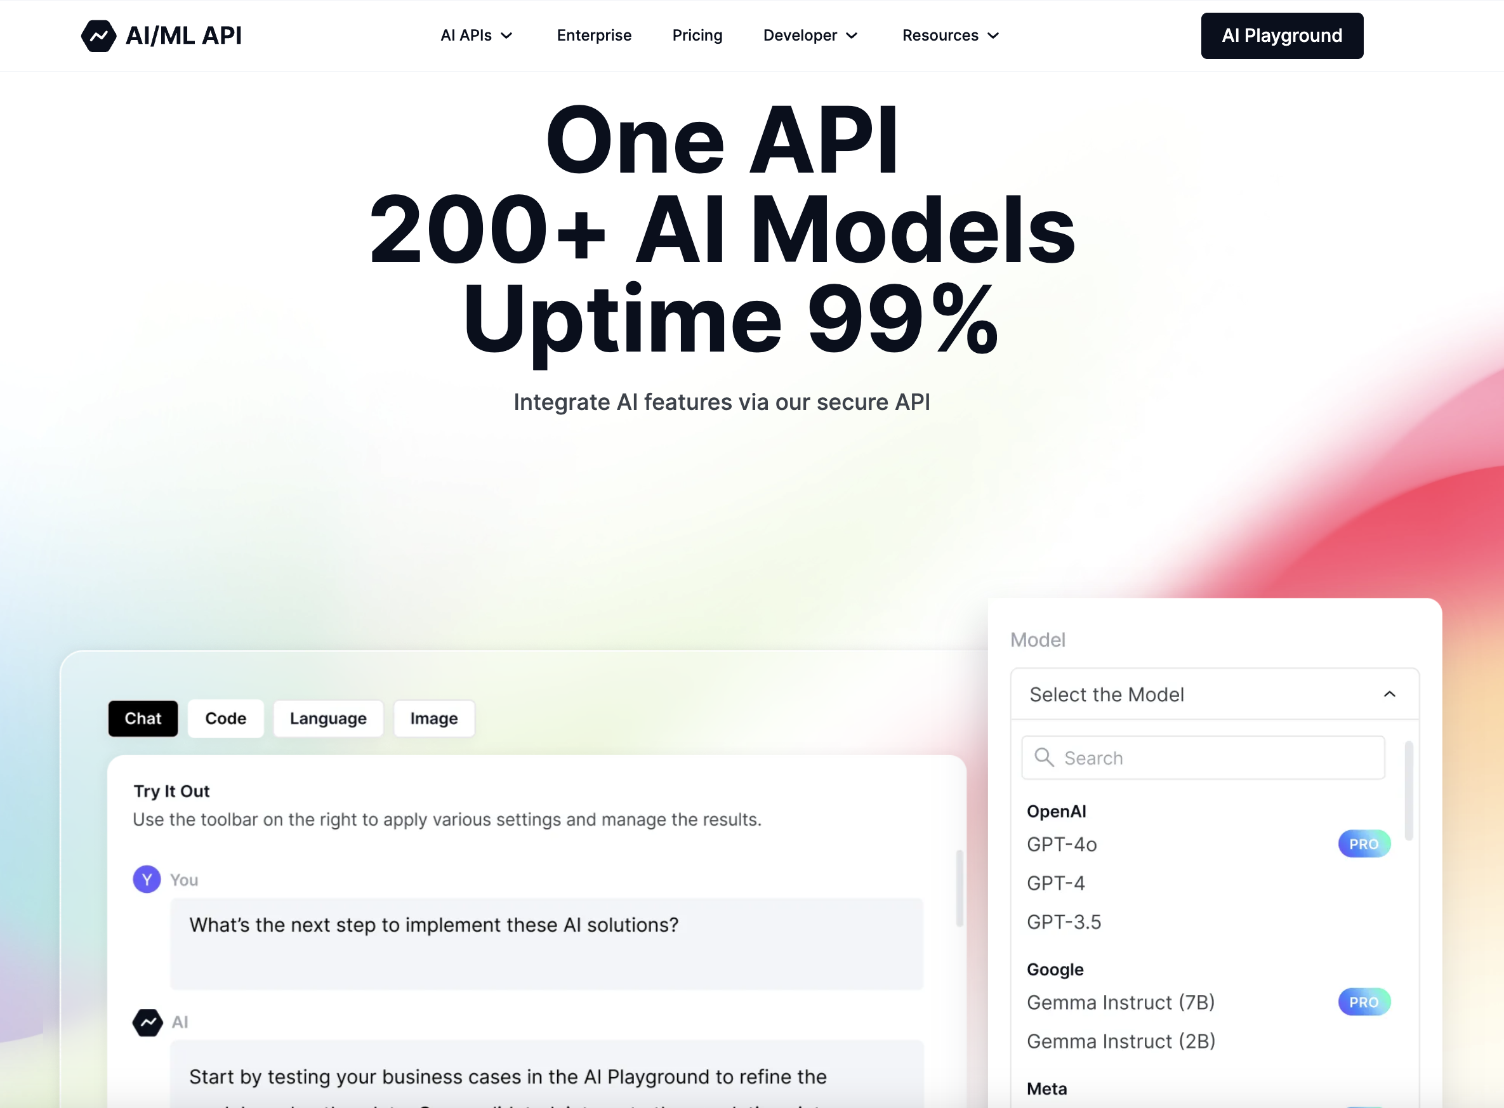
Task: Open the Developer dropdown menu
Action: pyautogui.click(x=809, y=35)
